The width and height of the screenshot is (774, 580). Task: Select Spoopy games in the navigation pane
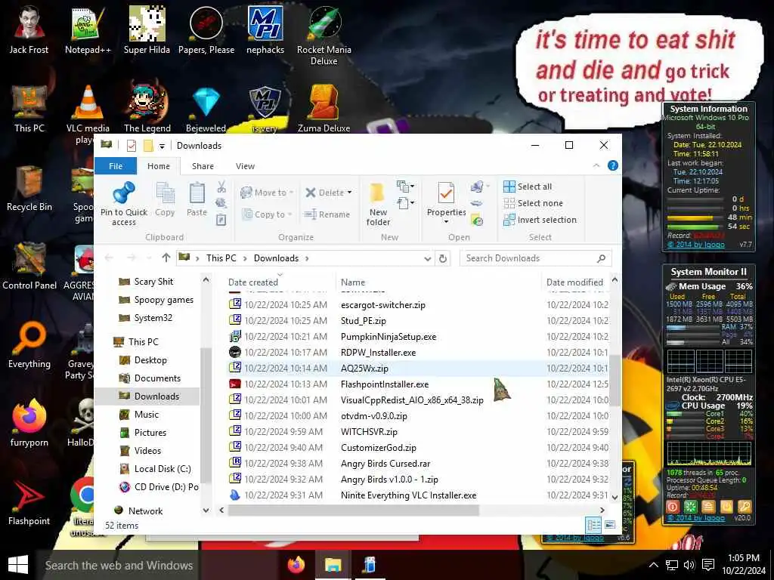(x=163, y=300)
